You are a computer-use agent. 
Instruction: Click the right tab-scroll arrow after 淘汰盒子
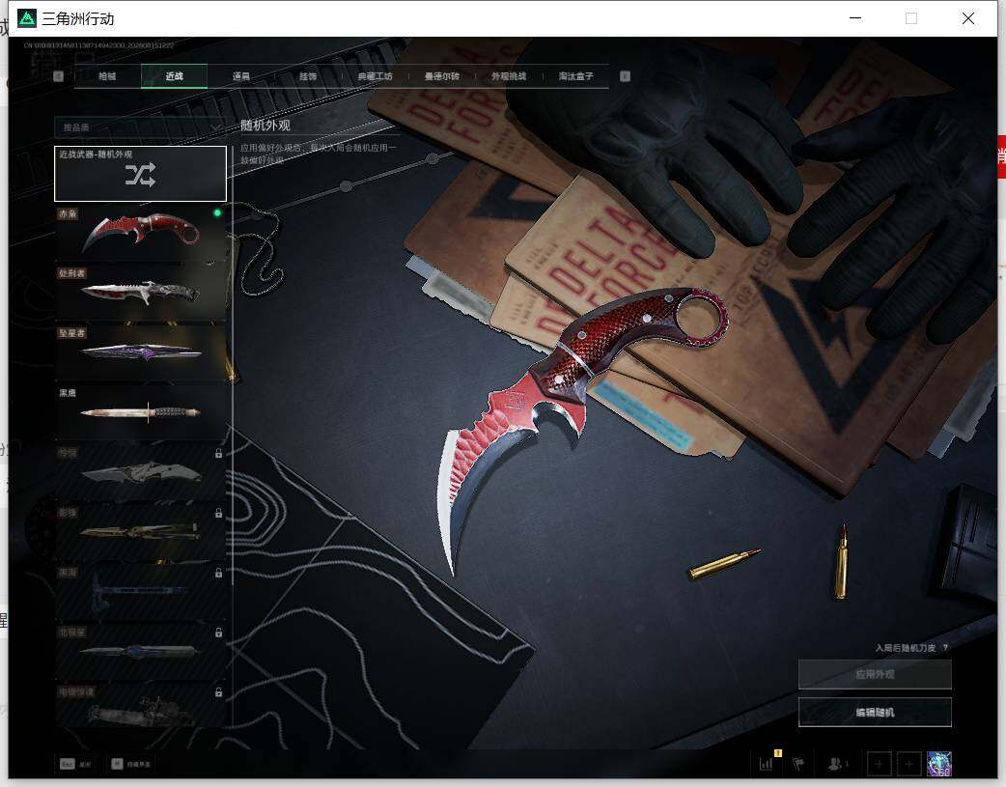(625, 76)
